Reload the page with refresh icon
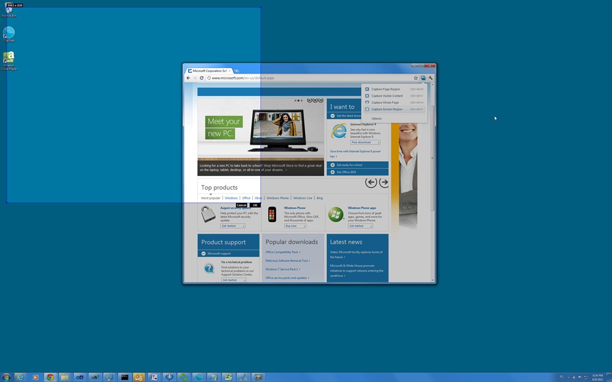The width and height of the screenshot is (612, 382). tap(201, 78)
